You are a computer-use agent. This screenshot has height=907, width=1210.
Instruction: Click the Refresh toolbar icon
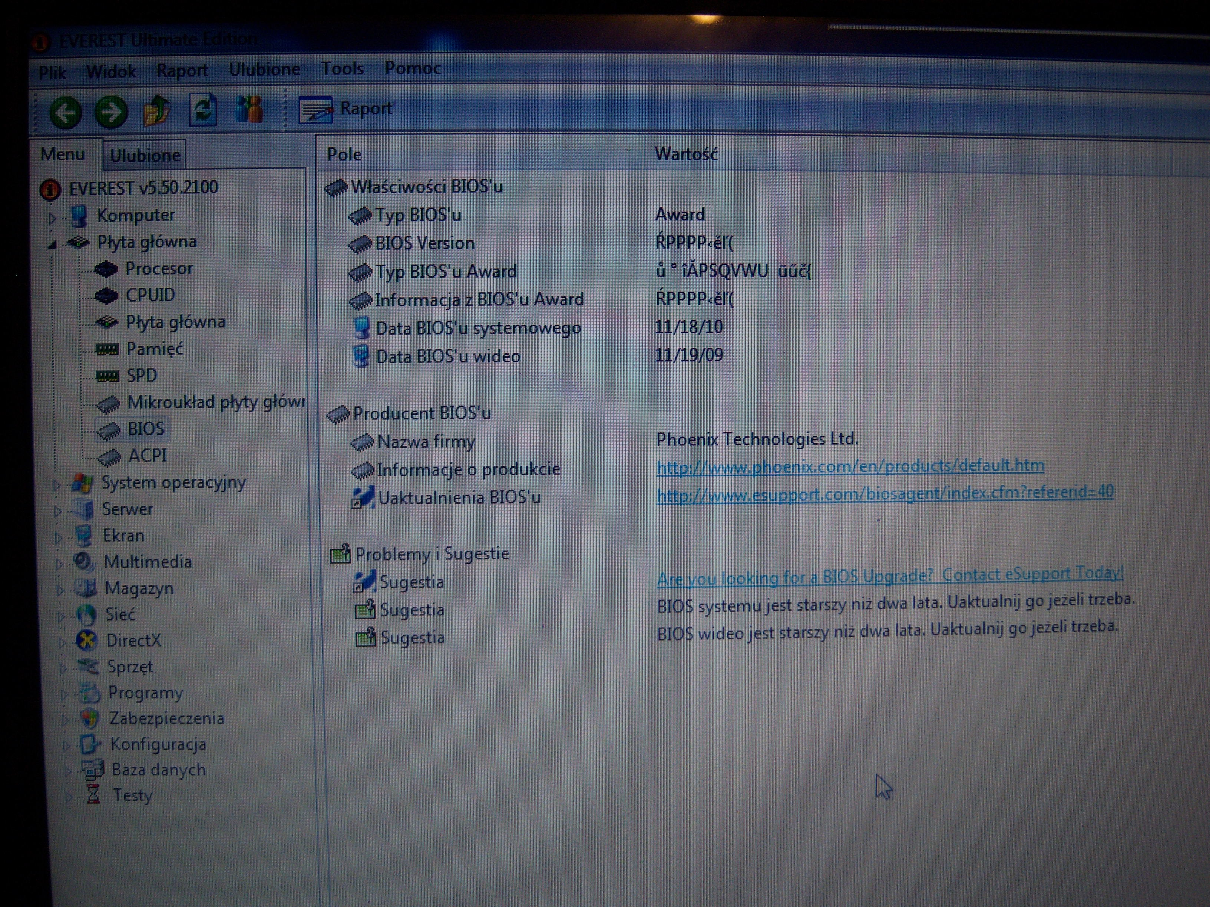(203, 110)
